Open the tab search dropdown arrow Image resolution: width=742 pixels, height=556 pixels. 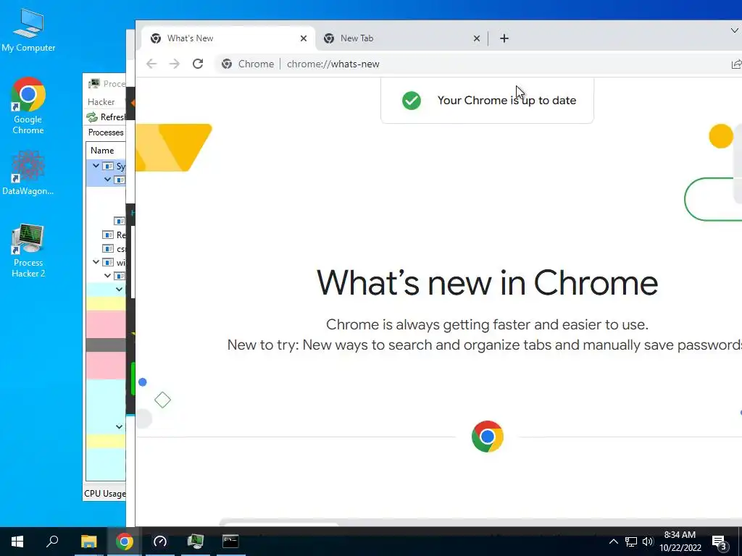pos(735,30)
